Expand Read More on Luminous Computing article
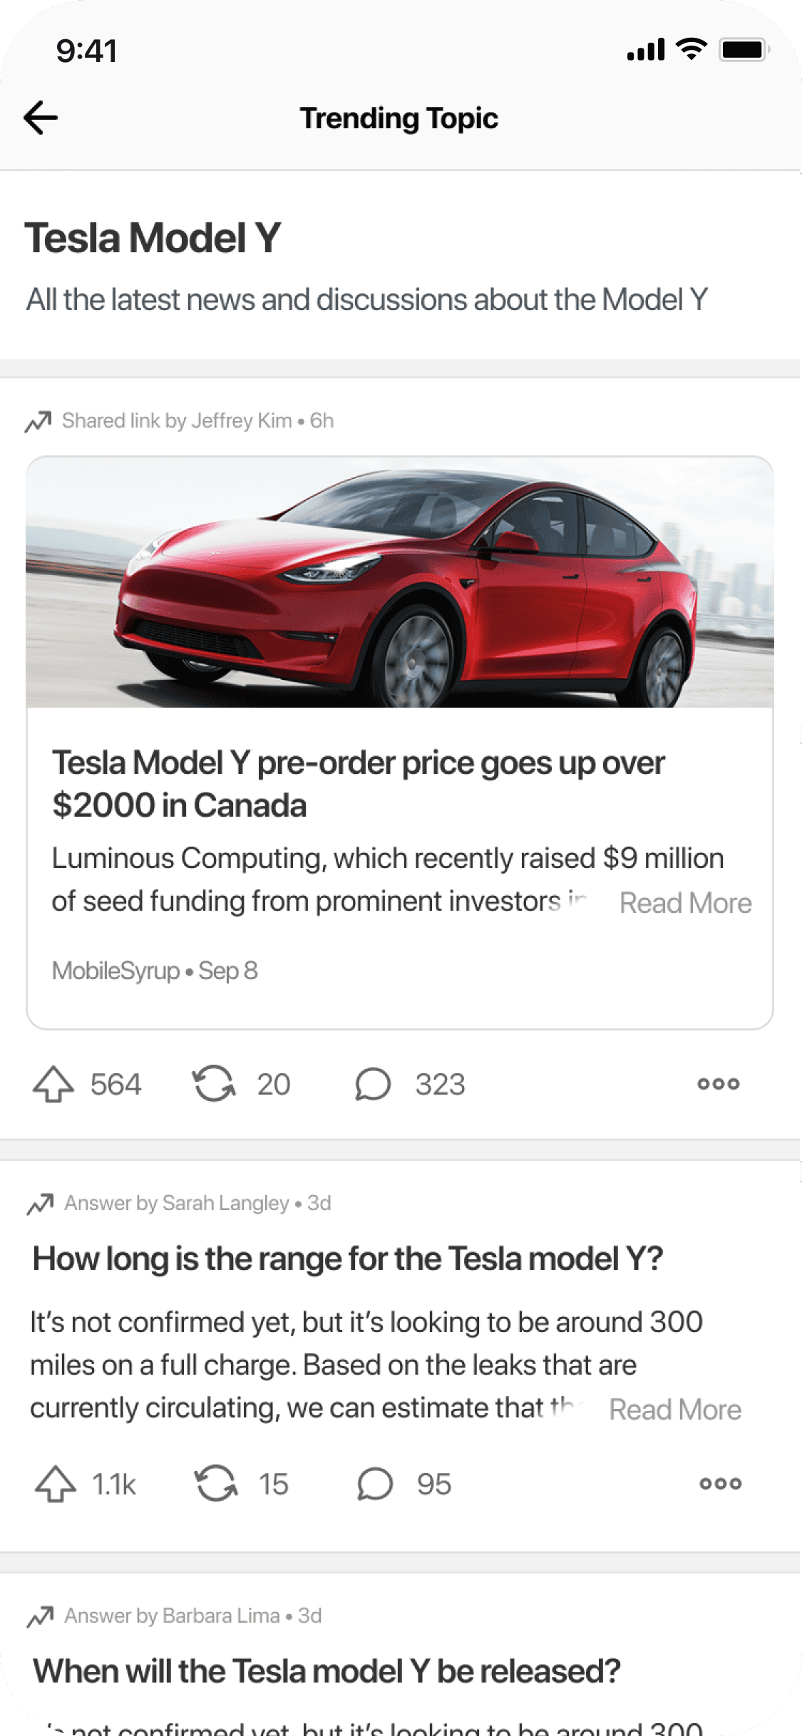 [685, 903]
